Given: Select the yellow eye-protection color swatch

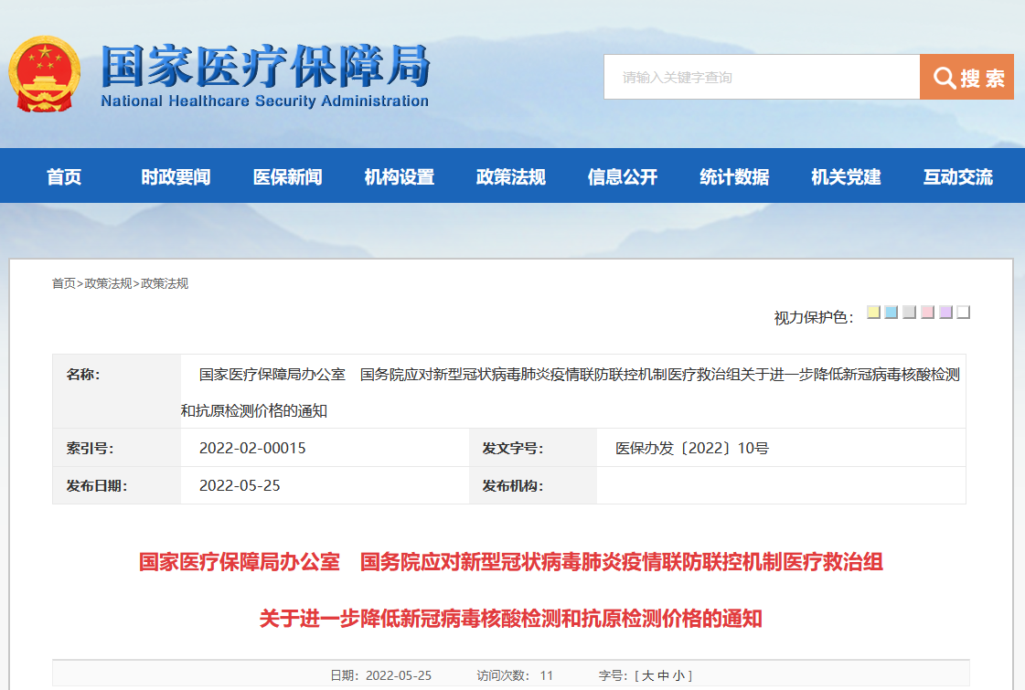Looking at the screenshot, I should (x=873, y=313).
